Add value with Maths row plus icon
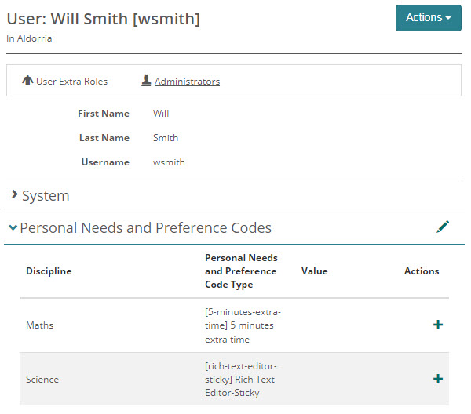The height and width of the screenshot is (414, 471). 438,325
